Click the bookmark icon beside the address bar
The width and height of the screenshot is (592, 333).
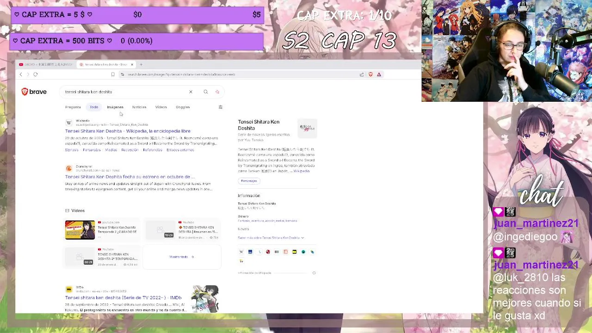113,74
